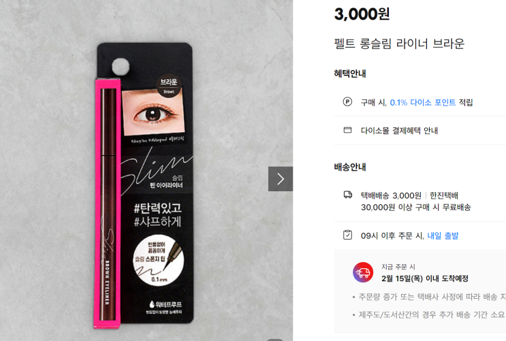Viewport: 506px width, 341px height.
Task: Click the 배송안내 section heading
Action: pos(350,167)
